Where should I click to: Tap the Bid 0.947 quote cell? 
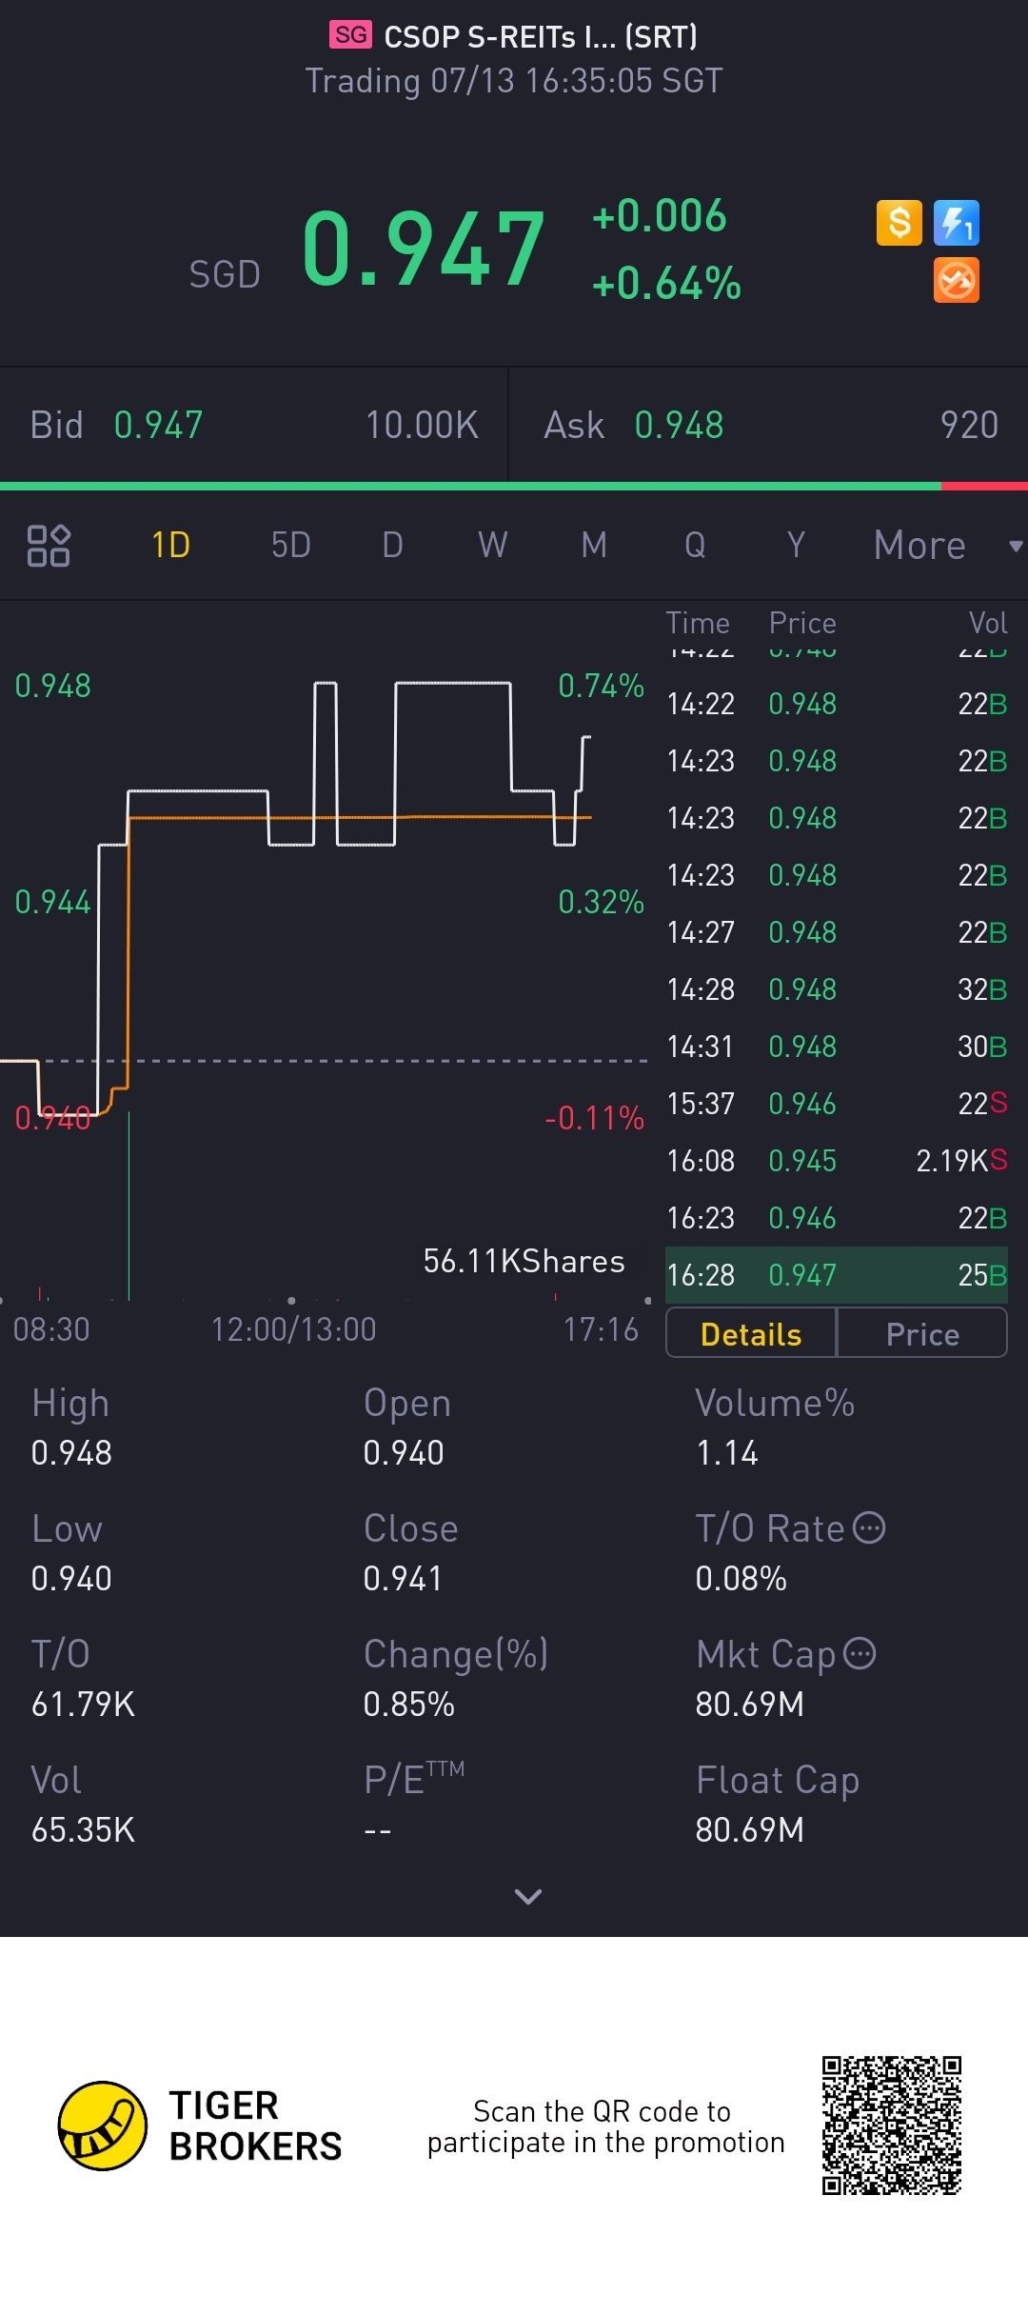pyautogui.click(x=254, y=425)
